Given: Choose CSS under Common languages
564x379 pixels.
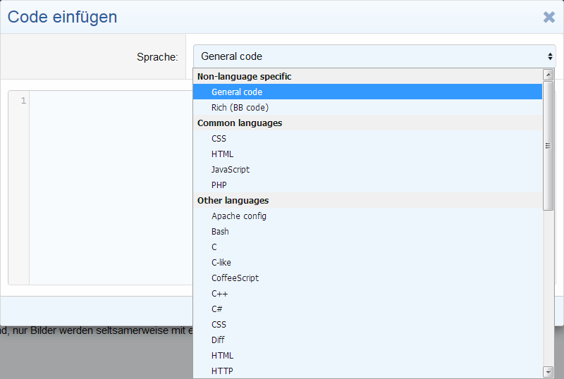Looking at the screenshot, I should (x=367, y=139).
